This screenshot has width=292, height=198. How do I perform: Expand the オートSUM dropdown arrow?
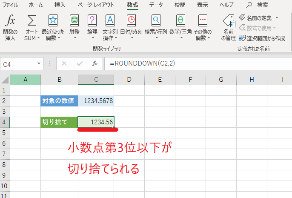tap(39, 38)
